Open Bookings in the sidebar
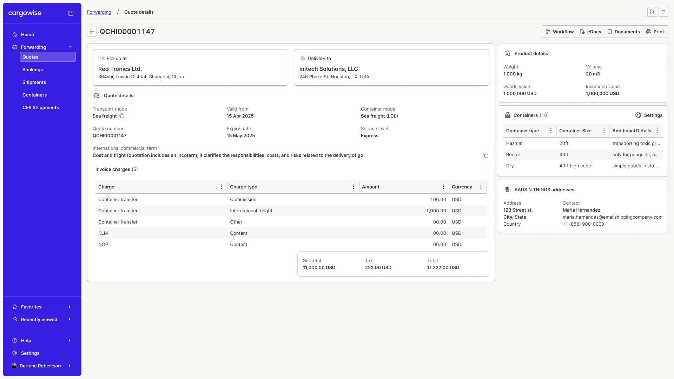This screenshot has width=674, height=379. tap(48, 69)
